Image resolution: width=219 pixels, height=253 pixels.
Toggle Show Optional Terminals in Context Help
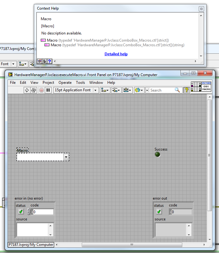pyautogui.click(x=40, y=61)
